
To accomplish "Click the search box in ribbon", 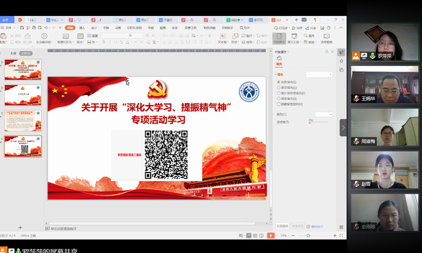I will coord(245,28).
